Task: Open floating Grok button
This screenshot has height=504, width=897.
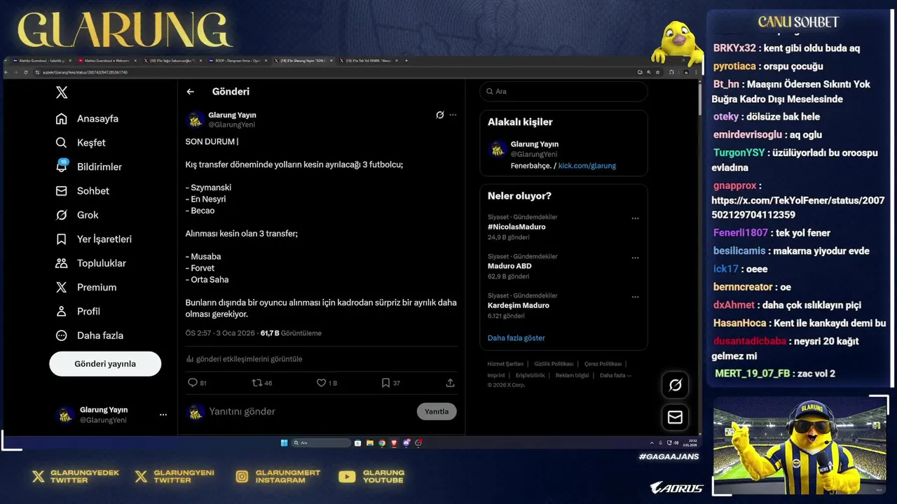Action: coord(676,385)
